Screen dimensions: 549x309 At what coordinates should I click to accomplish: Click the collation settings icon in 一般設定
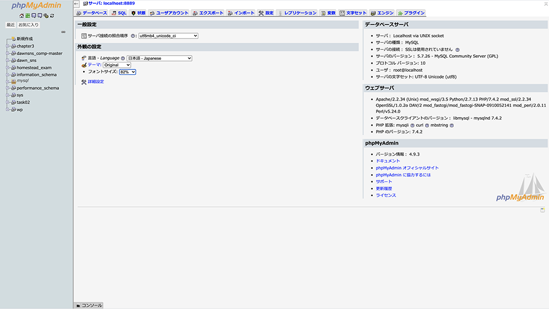(84, 36)
